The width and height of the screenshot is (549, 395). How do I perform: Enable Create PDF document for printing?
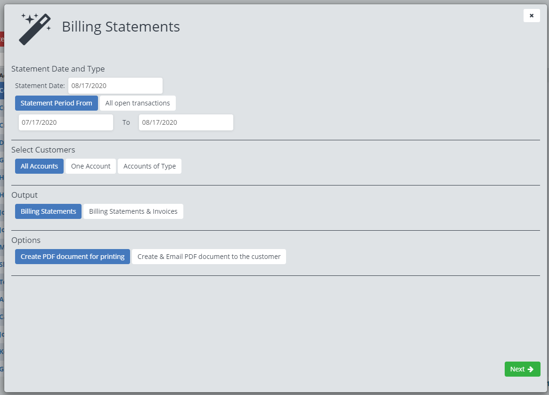(x=73, y=257)
